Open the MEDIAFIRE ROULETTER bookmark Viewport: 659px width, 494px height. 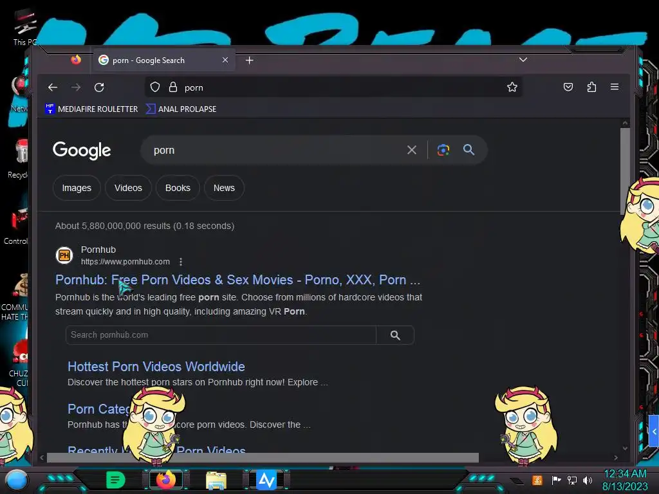(91, 109)
